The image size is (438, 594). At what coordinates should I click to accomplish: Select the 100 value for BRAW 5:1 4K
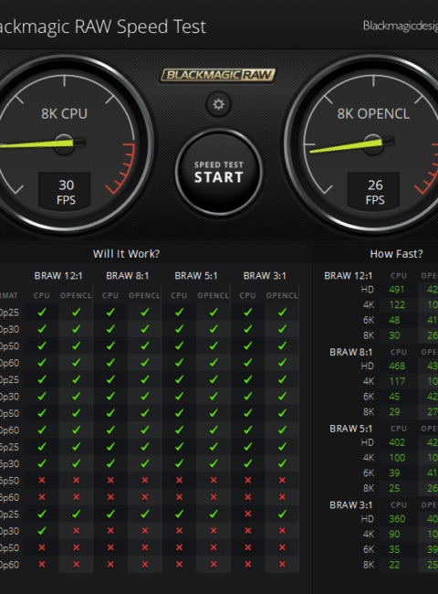tap(397, 458)
